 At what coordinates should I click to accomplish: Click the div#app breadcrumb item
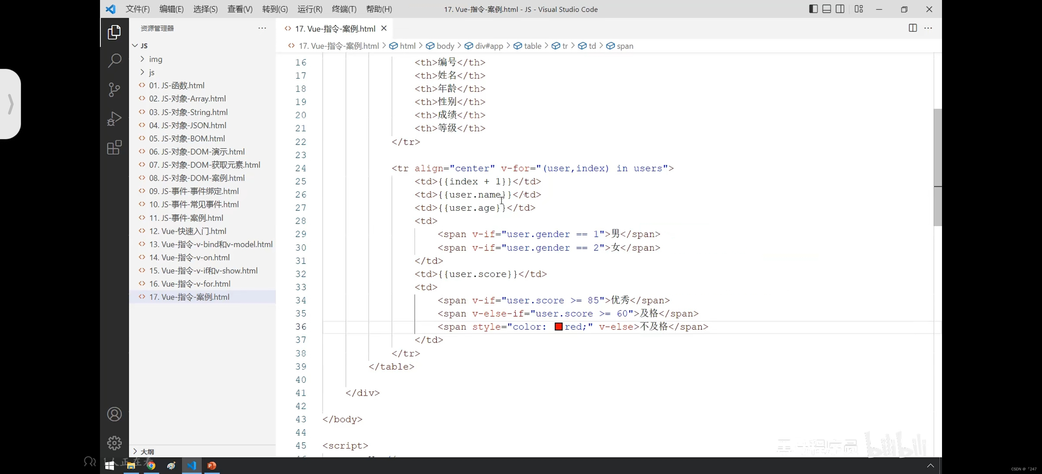[484, 46]
